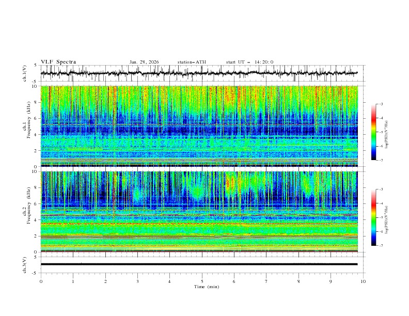Click the 'ch.3(V)' axis label
This screenshot has width=409, height=316.
point(25,265)
